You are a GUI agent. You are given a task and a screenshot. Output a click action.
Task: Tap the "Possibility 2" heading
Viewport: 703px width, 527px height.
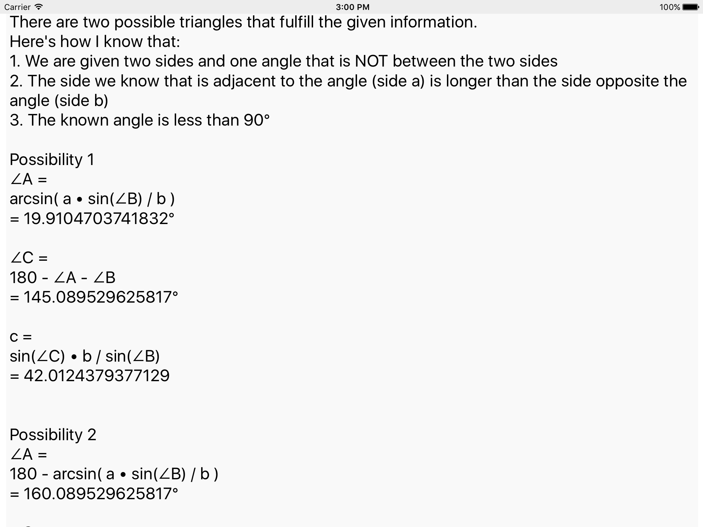[x=53, y=435]
